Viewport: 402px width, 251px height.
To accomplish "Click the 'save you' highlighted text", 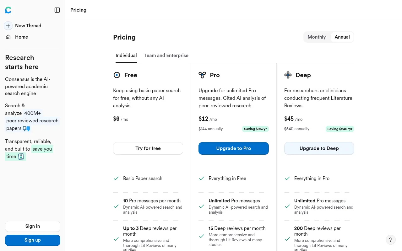I will 42,149.
